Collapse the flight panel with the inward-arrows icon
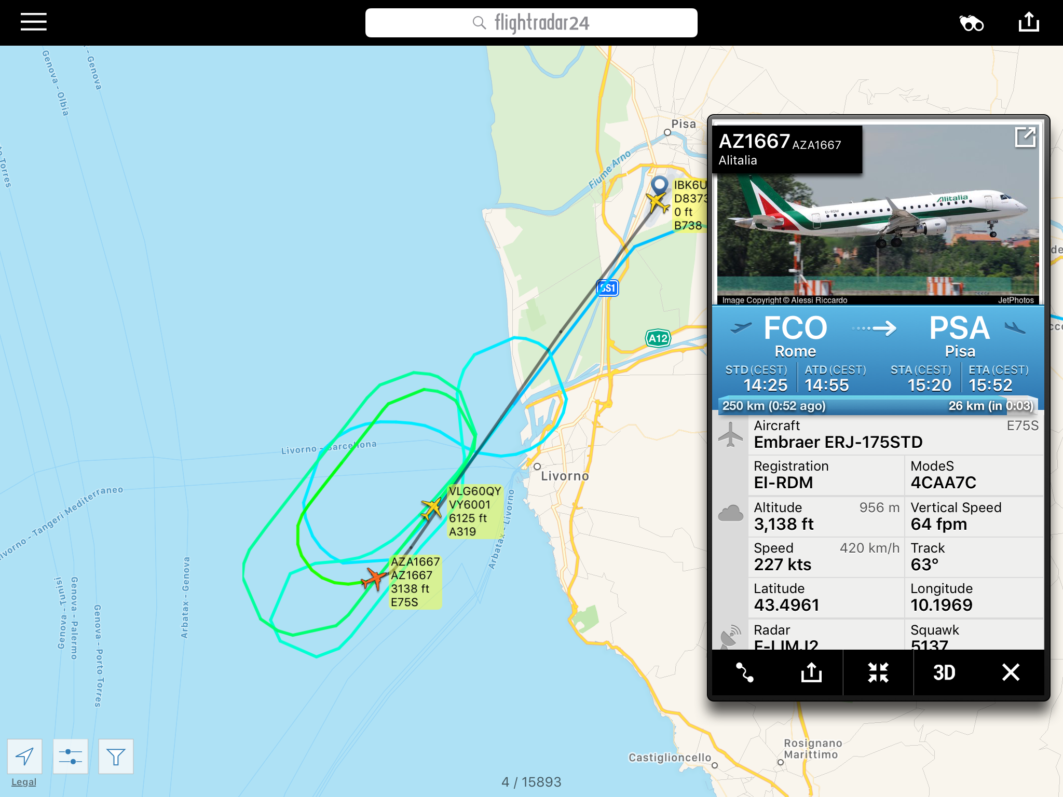The height and width of the screenshot is (797, 1063). point(878,672)
